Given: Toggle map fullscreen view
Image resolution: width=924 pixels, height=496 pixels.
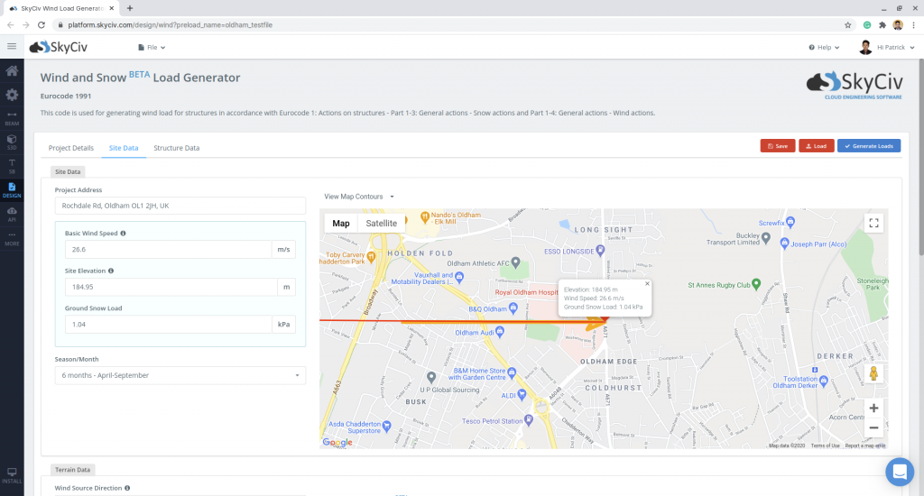Looking at the screenshot, I should click(873, 223).
